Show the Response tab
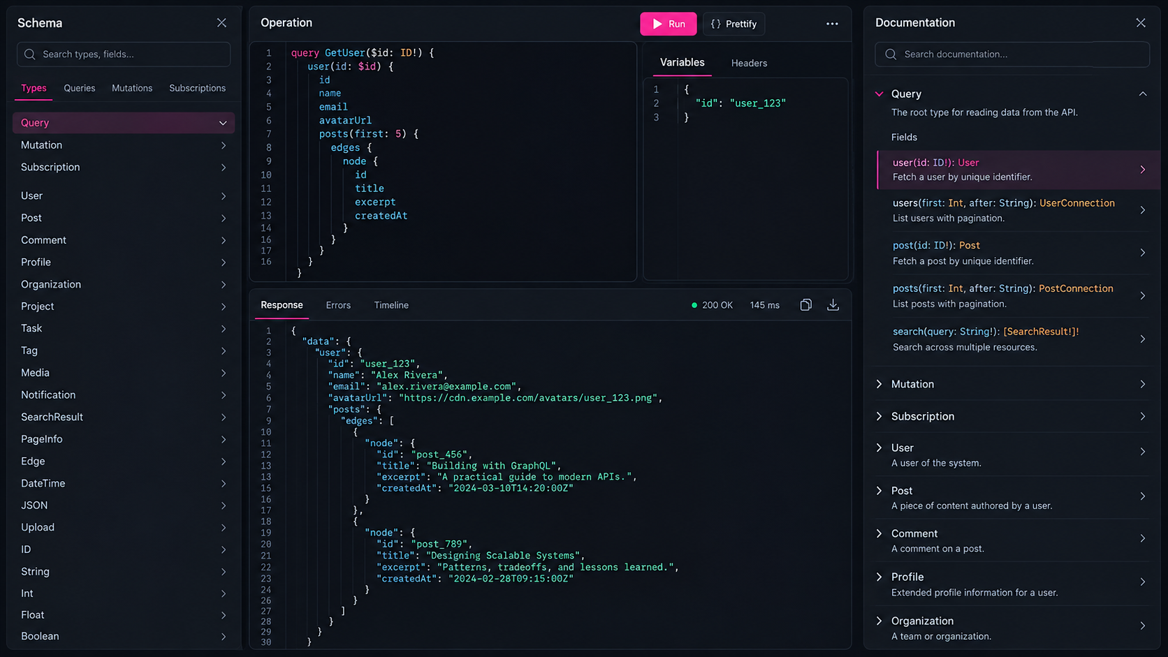 pos(282,305)
